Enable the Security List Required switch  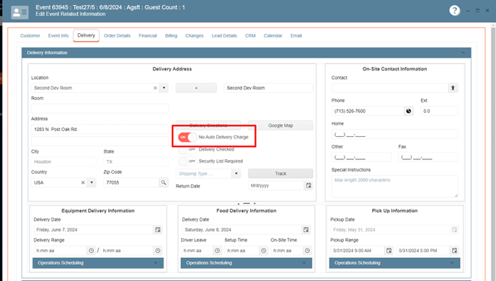click(187, 161)
